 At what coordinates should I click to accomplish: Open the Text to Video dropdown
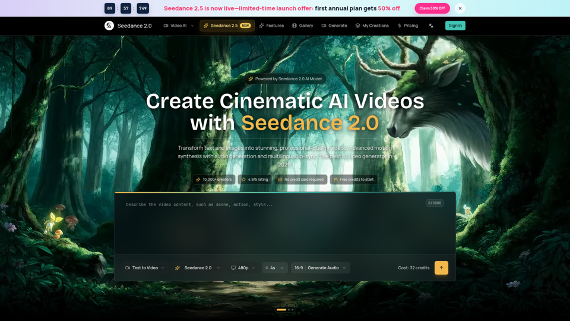(x=145, y=268)
